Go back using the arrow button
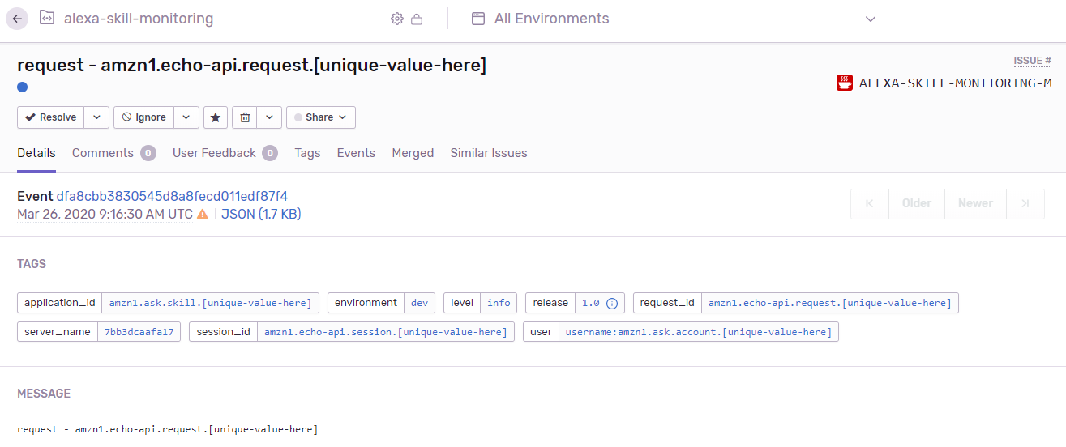The height and width of the screenshot is (447, 1066). click(17, 19)
